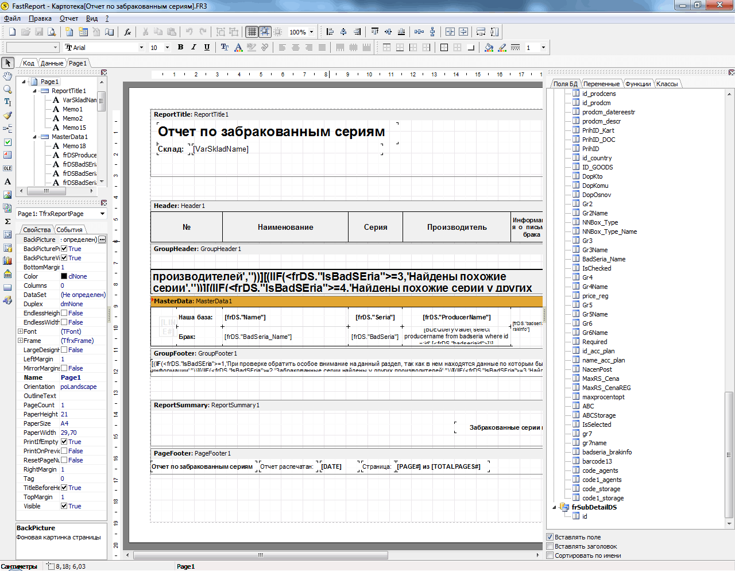Viewport: 735px width, 571px height.
Task: Apply Bold formatting
Action: 180,47
